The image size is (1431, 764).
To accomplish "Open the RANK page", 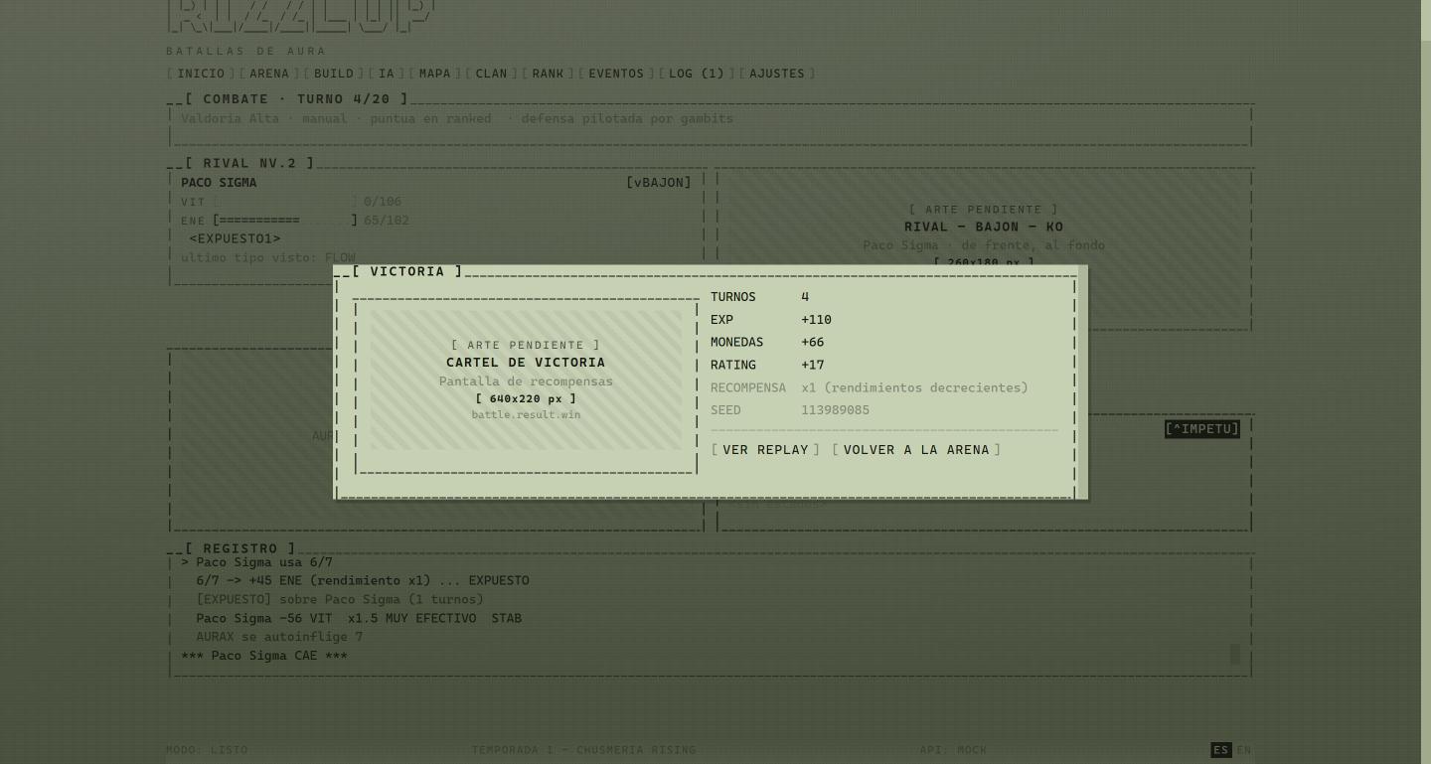I will coord(548,74).
